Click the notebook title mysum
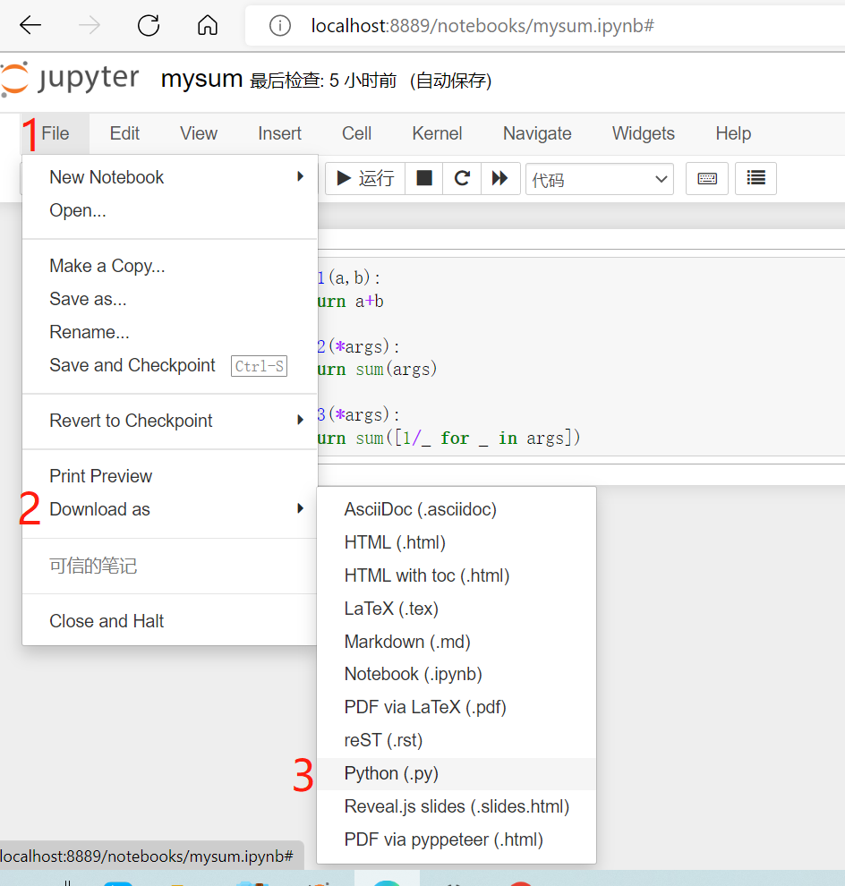Viewport: 845px width, 886px height. tap(201, 79)
